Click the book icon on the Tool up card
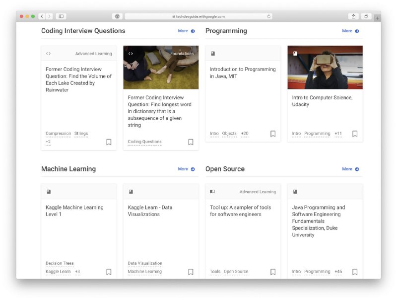The width and height of the screenshot is (397, 300). pos(212,191)
